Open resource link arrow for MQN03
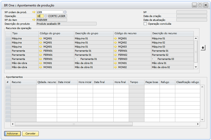The image size is (211, 140). (115, 47)
